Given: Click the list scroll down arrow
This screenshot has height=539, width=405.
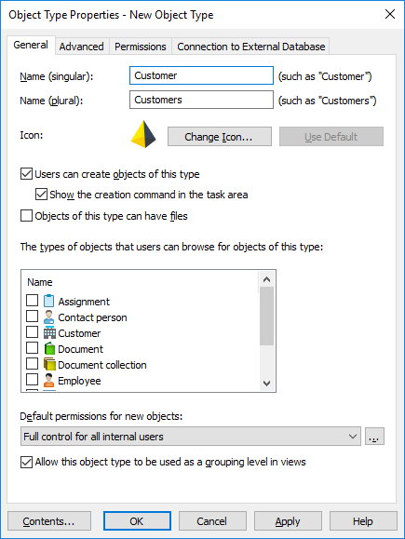Looking at the screenshot, I should pos(266,383).
